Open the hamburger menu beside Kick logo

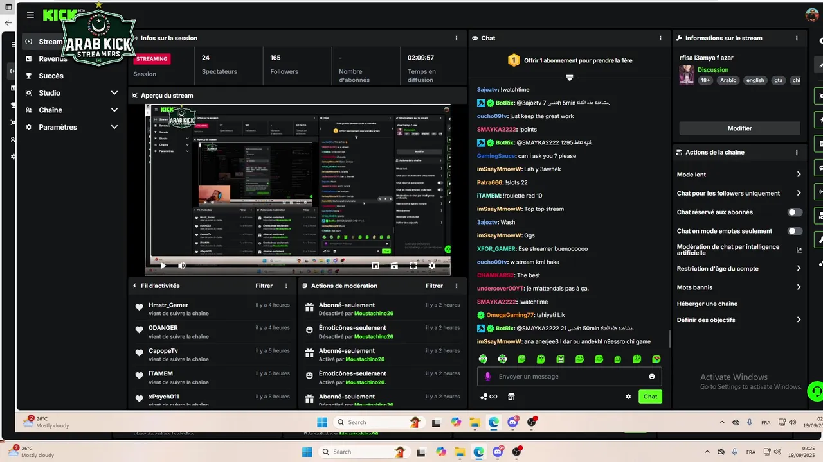[x=30, y=15]
